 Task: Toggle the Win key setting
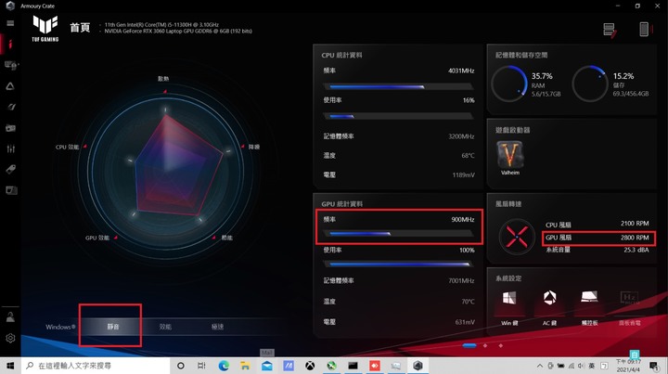[509, 307]
